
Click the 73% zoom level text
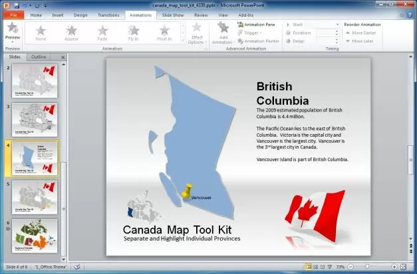[340, 267]
